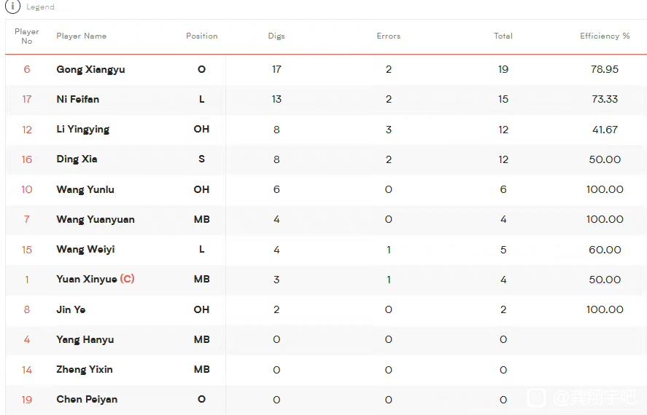Click the watermark logo icon
The width and height of the screenshot is (647, 415).
[x=536, y=398]
